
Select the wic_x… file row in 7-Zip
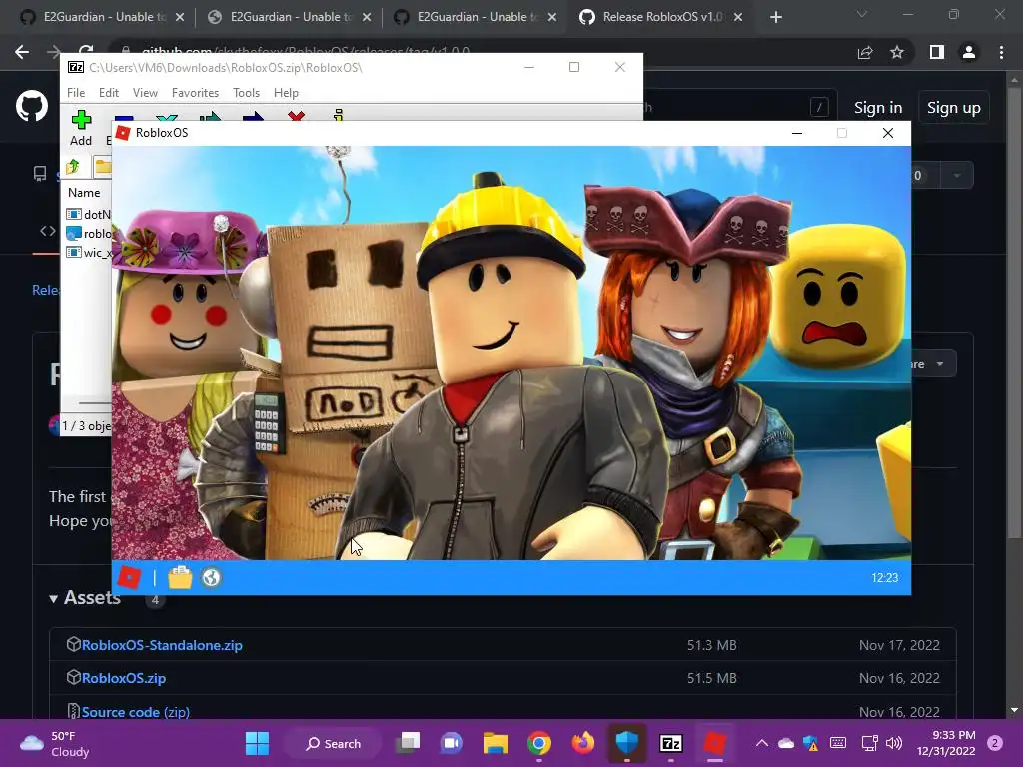click(x=89, y=253)
